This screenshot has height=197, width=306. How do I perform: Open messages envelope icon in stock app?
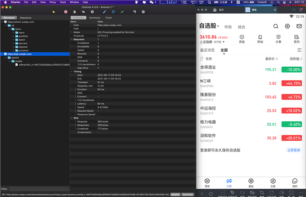point(299,26)
